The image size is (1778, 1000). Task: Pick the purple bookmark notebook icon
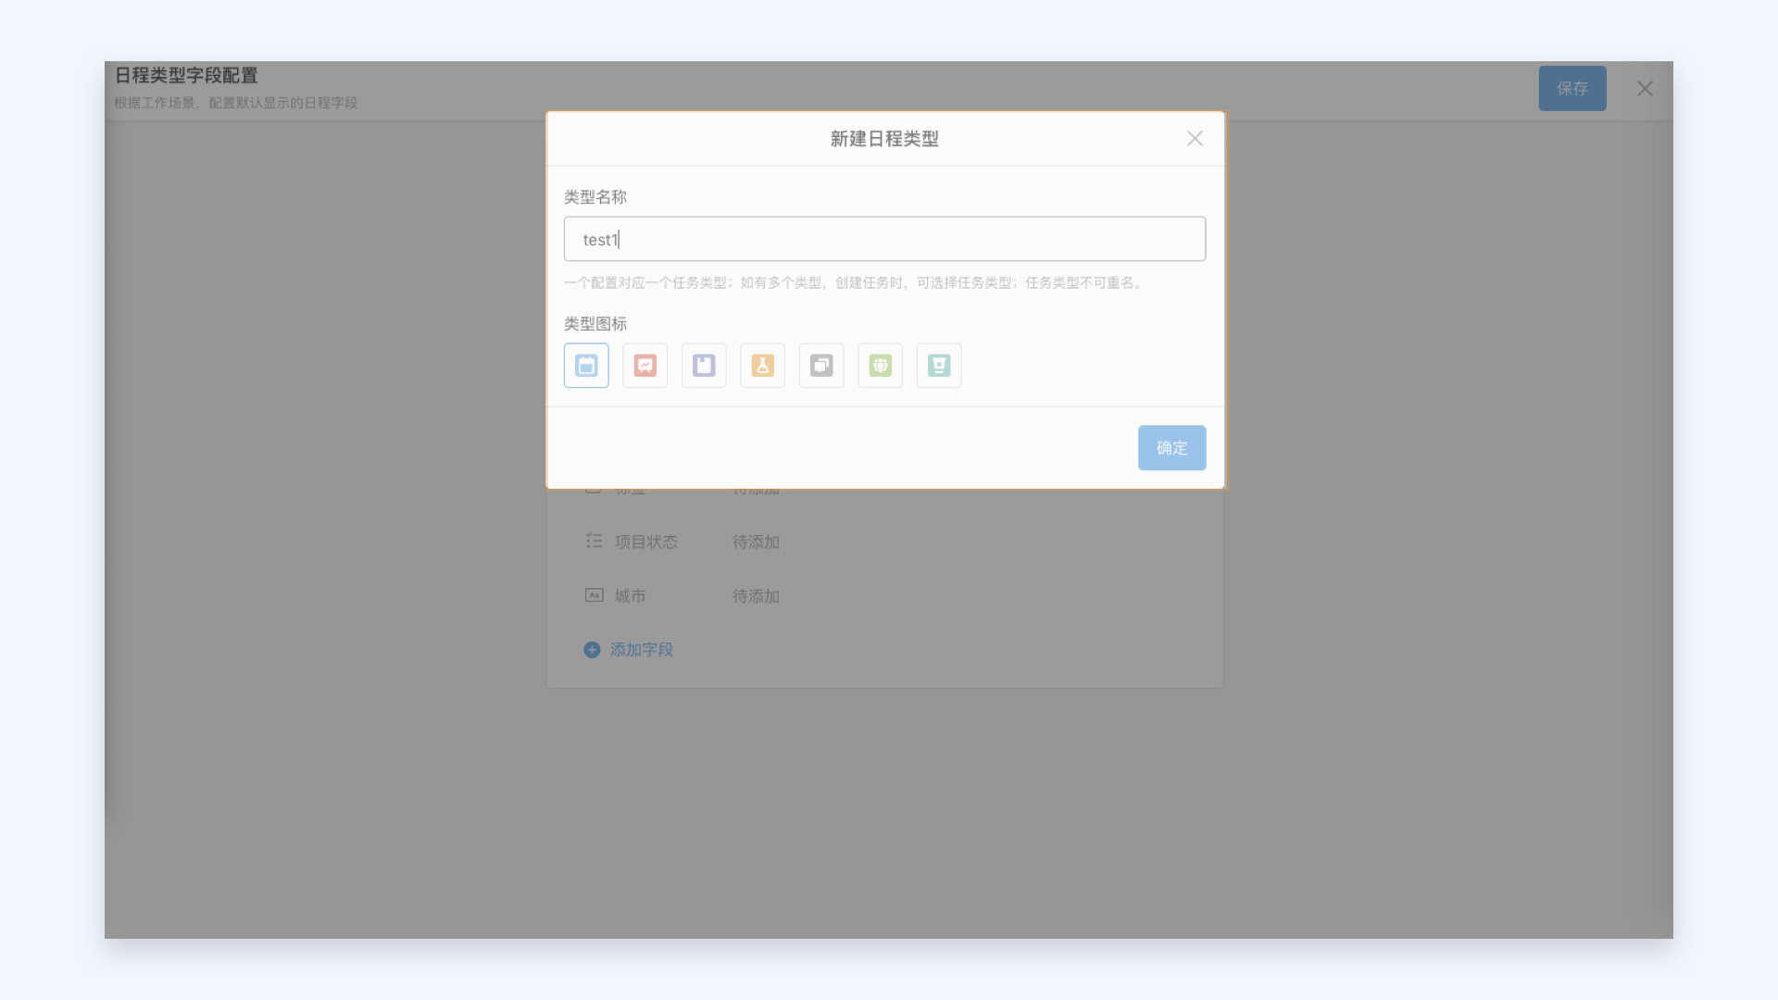[704, 366]
